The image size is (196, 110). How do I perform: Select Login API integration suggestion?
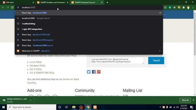[89, 29]
